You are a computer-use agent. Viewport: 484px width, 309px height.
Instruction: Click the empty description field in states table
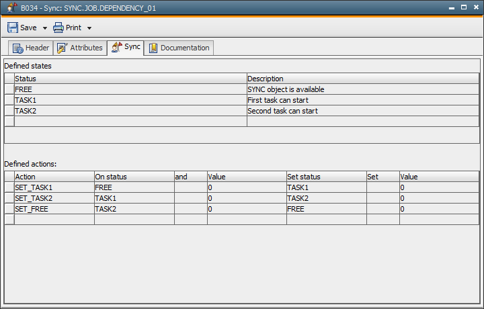[x=363, y=122]
